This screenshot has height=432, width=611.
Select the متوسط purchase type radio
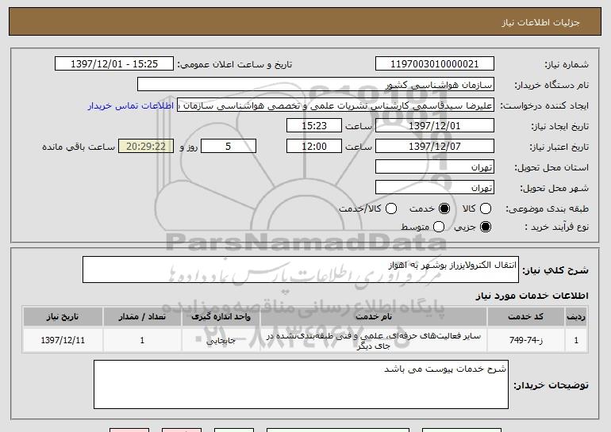(x=439, y=227)
